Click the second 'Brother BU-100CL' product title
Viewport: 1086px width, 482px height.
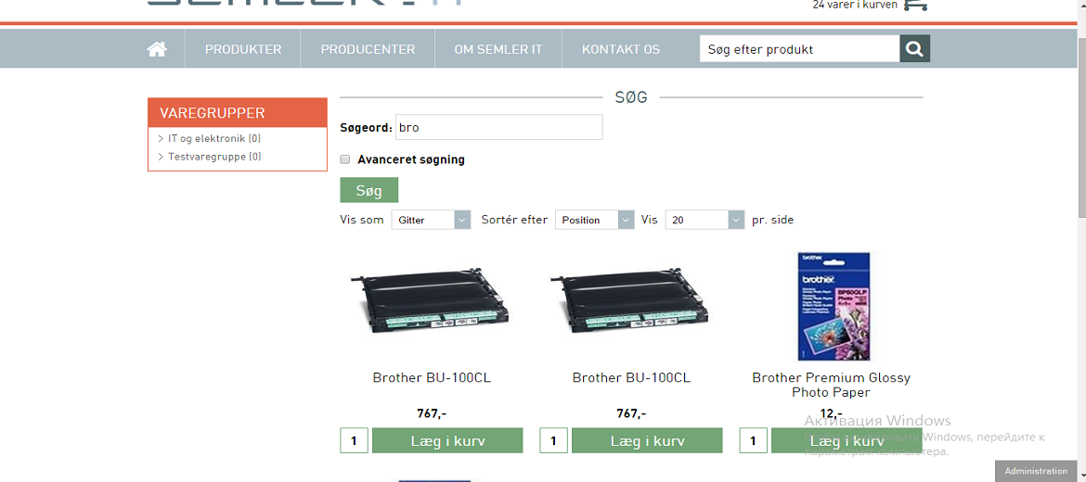tap(631, 378)
